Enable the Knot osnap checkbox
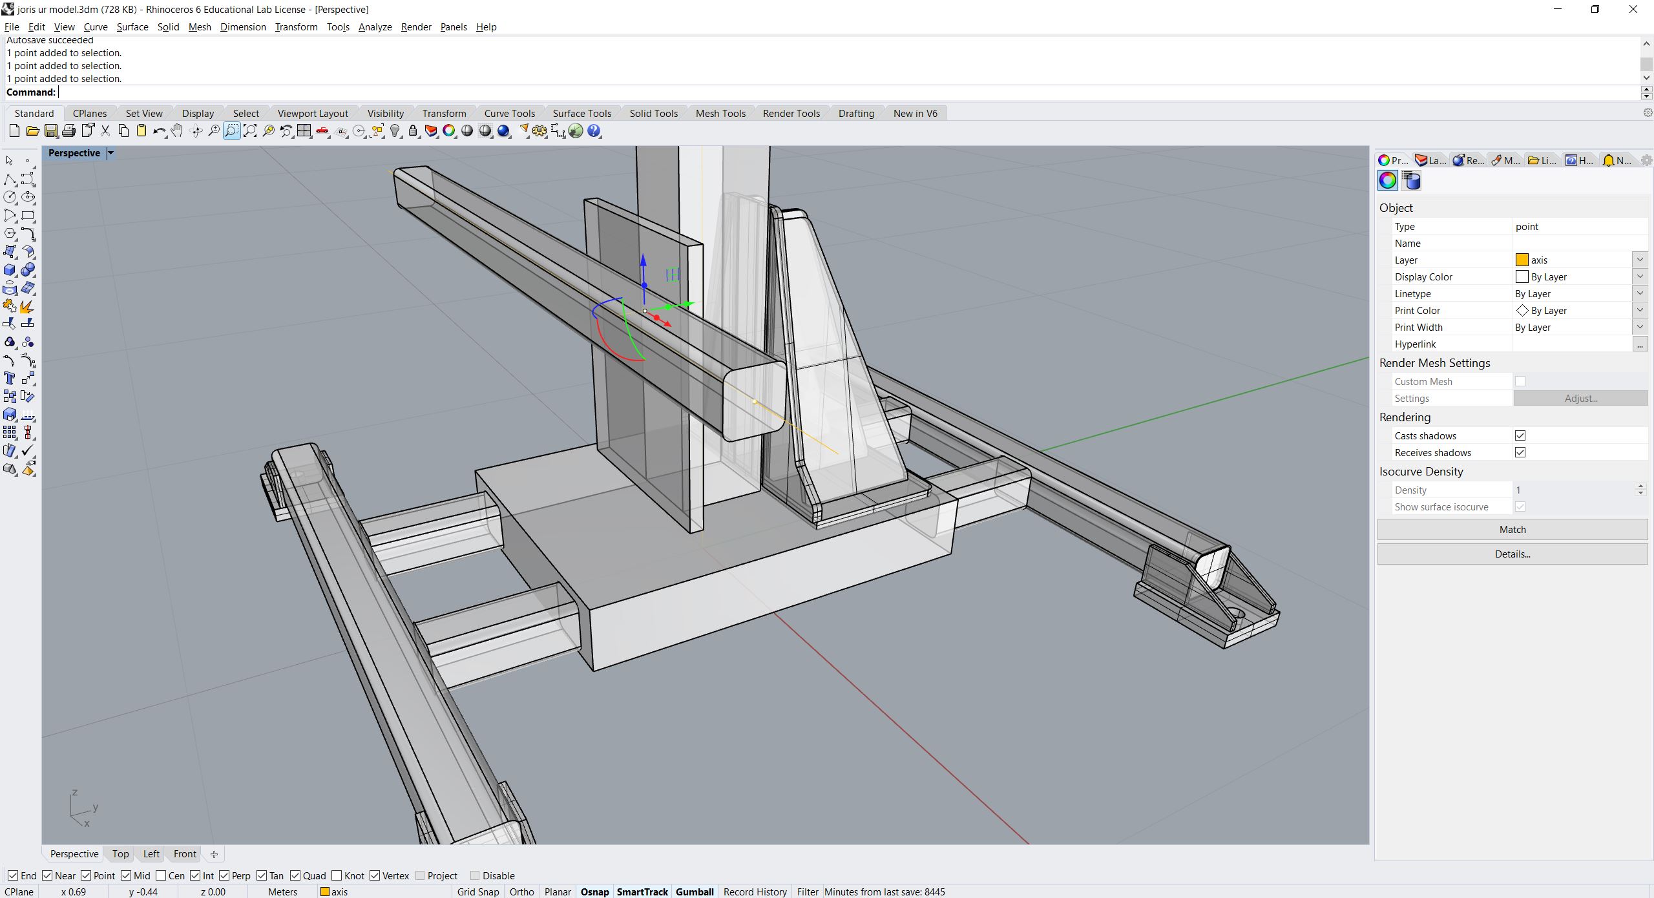The height and width of the screenshot is (898, 1654). point(337,875)
